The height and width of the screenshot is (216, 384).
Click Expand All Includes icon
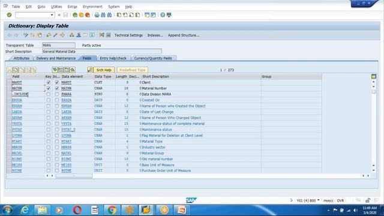click(x=55, y=70)
